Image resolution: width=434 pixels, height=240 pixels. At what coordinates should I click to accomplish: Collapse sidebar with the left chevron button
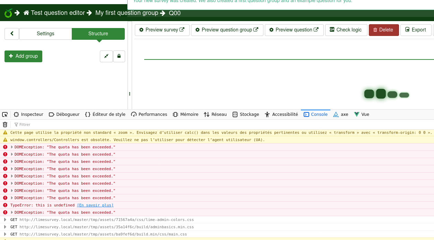[12, 34]
